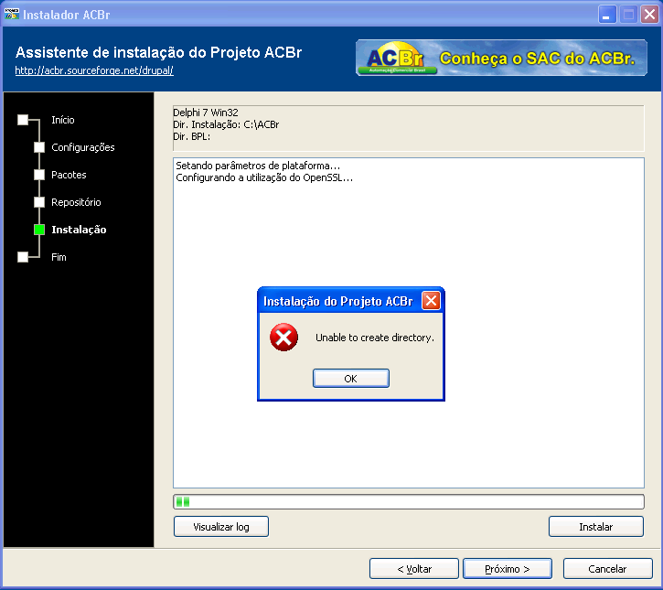The width and height of the screenshot is (663, 590).
Task: Click the 'Assistente de instalação do Projeto ACBr' heading
Action: tap(158, 52)
